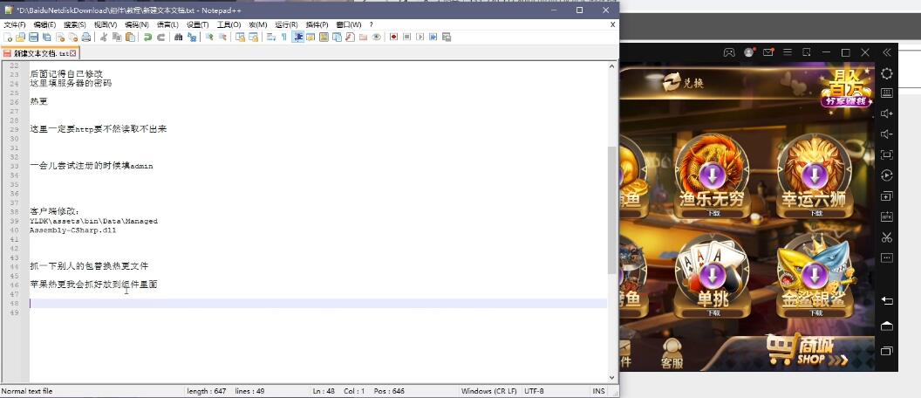
Task: Open Find with the binoculars icon
Action: click(178, 37)
